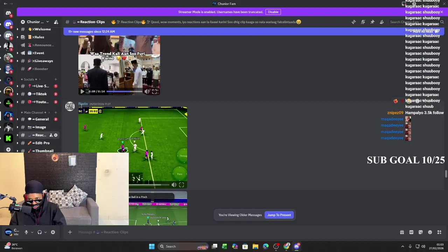Open the Image channel
The image size is (448, 252).
point(39,127)
